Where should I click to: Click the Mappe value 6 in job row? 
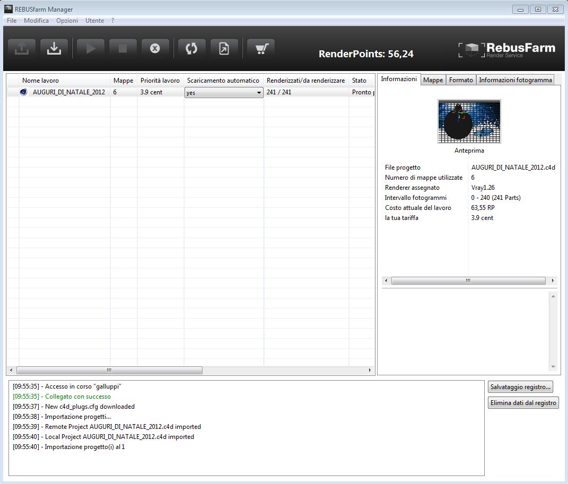[115, 92]
